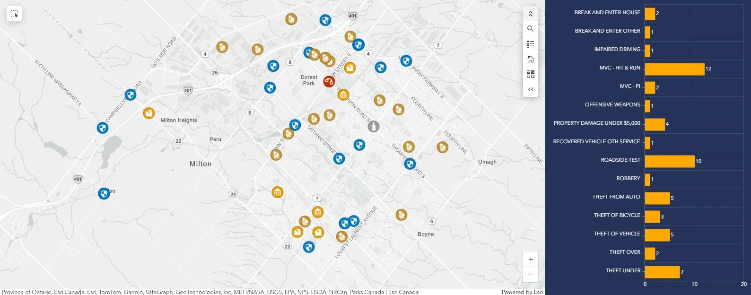
Task: Collapse toolbar with the double left arrows
Action: tap(530, 89)
